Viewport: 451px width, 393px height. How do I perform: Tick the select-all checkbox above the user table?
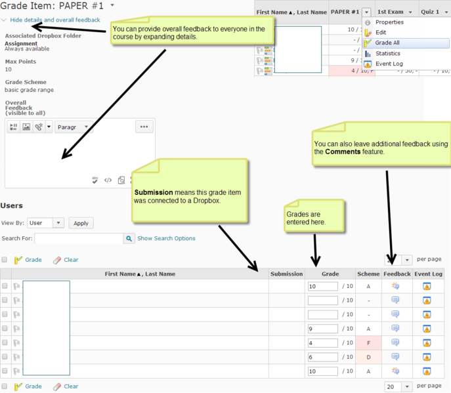tap(5, 260)
